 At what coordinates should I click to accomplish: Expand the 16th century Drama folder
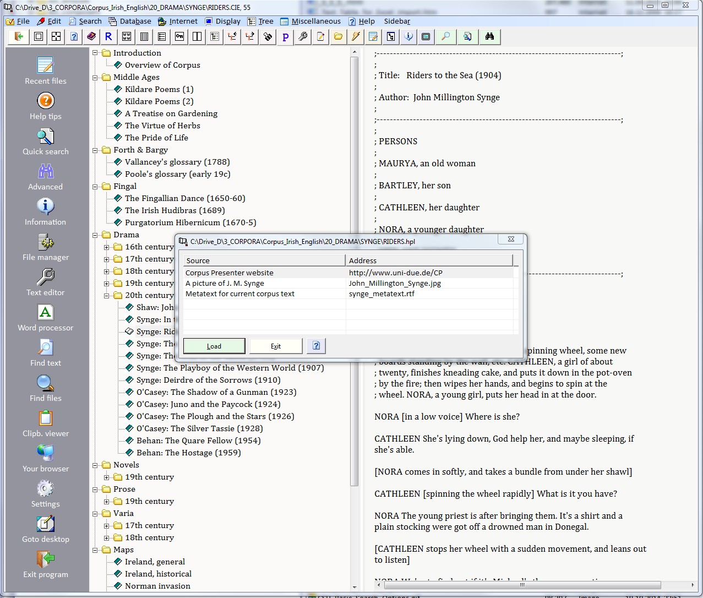[107, 247]
